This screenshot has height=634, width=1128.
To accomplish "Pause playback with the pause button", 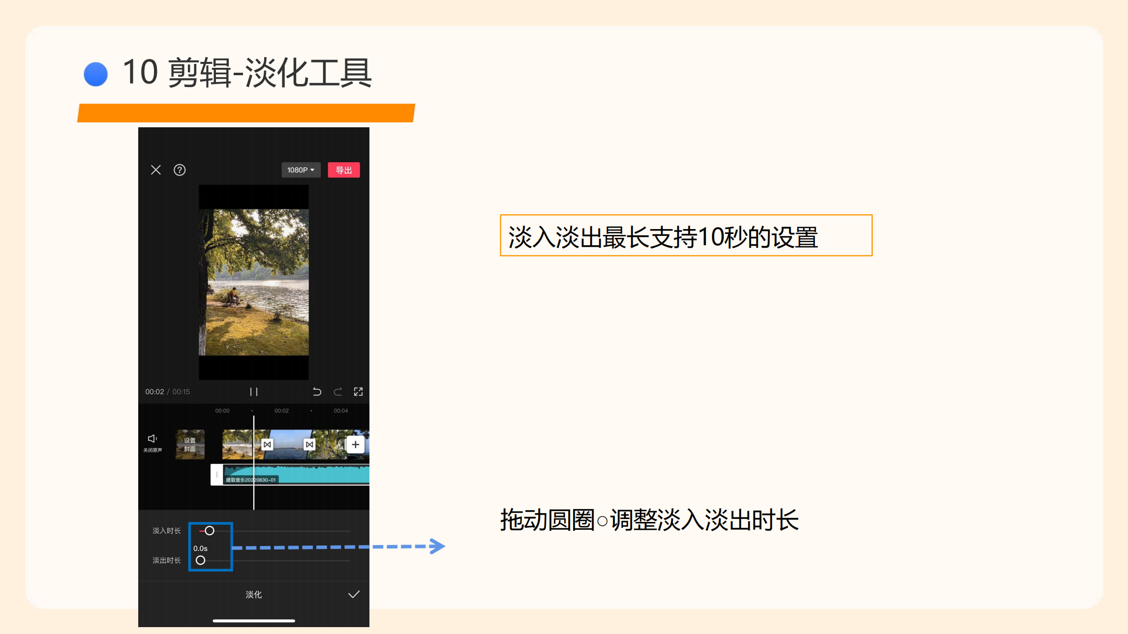I will [254, 392].
